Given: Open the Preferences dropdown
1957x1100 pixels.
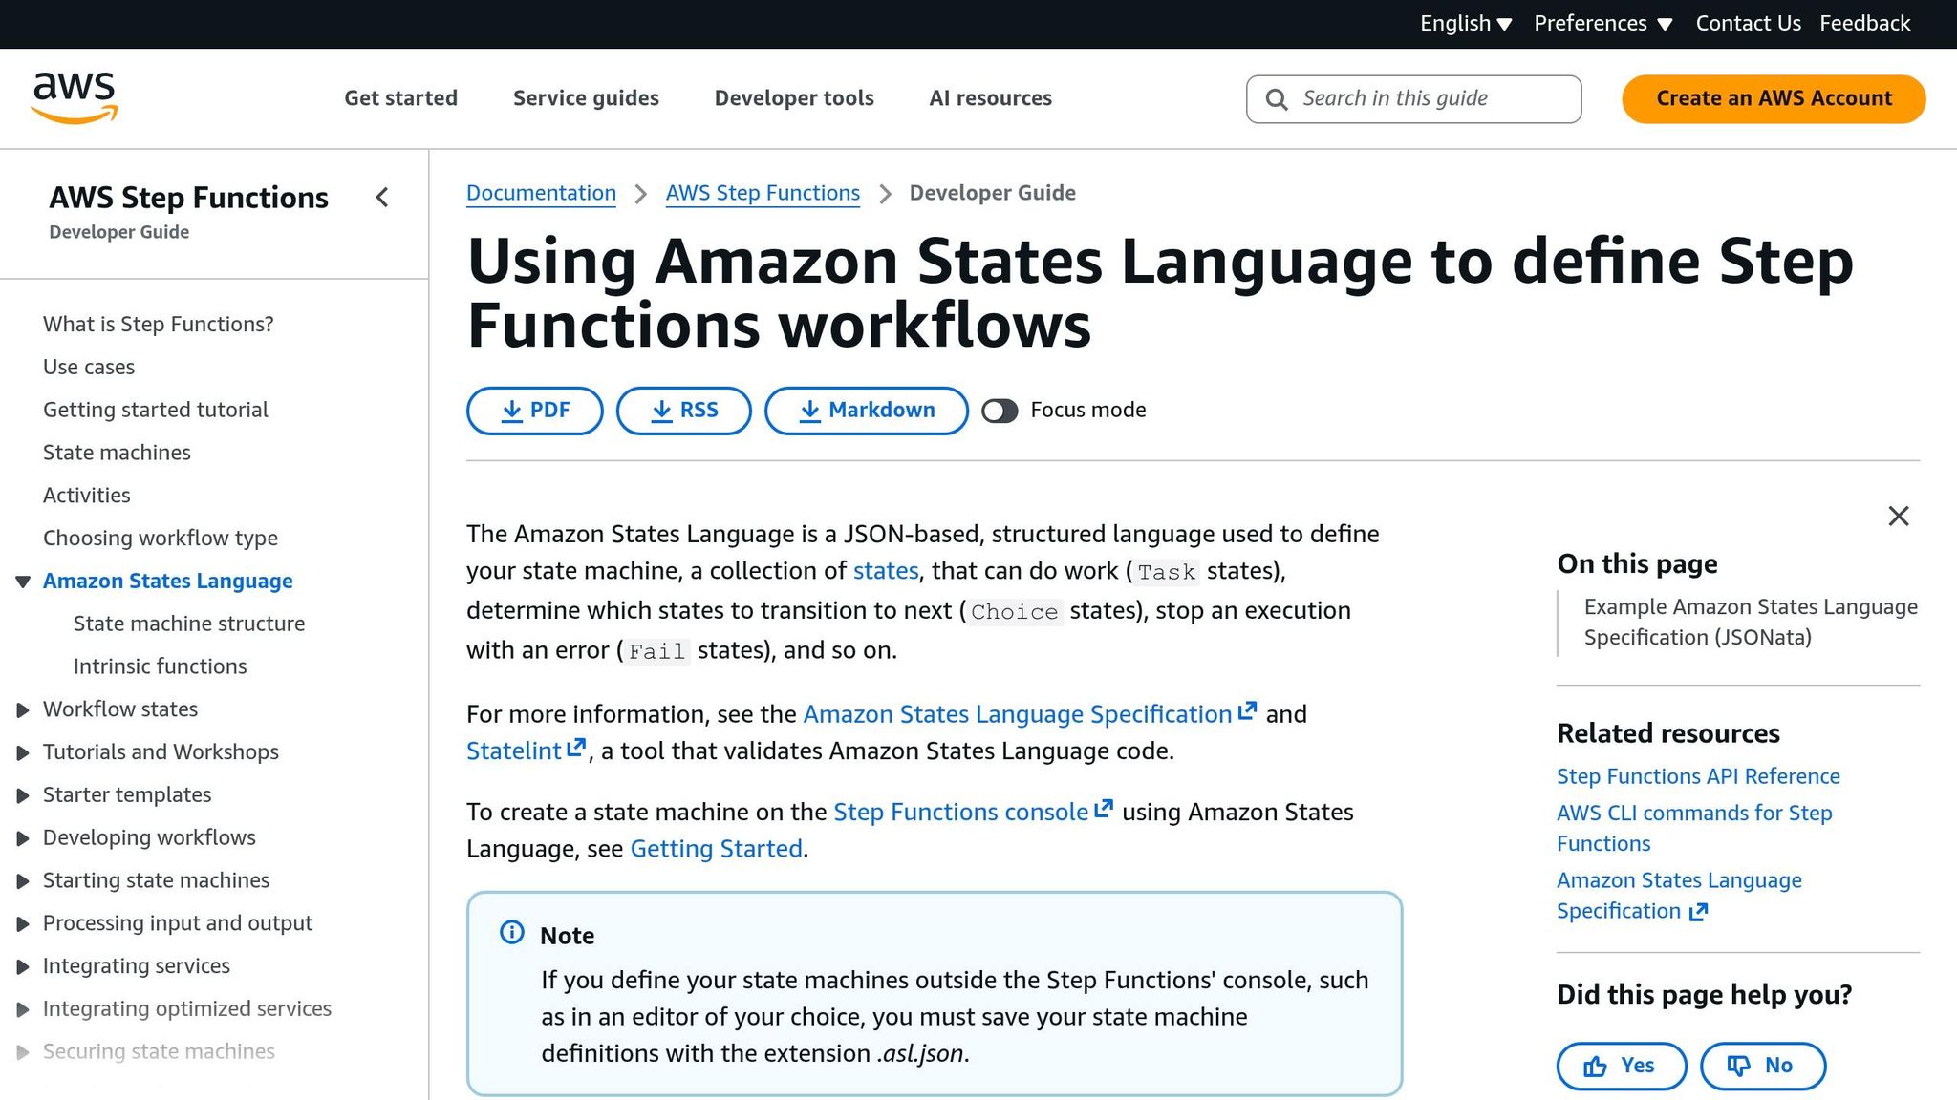Looking at the screenshot, I should tap(1603, 24).
